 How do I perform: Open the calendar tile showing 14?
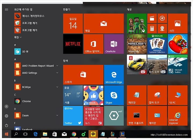tap(73, 23)
